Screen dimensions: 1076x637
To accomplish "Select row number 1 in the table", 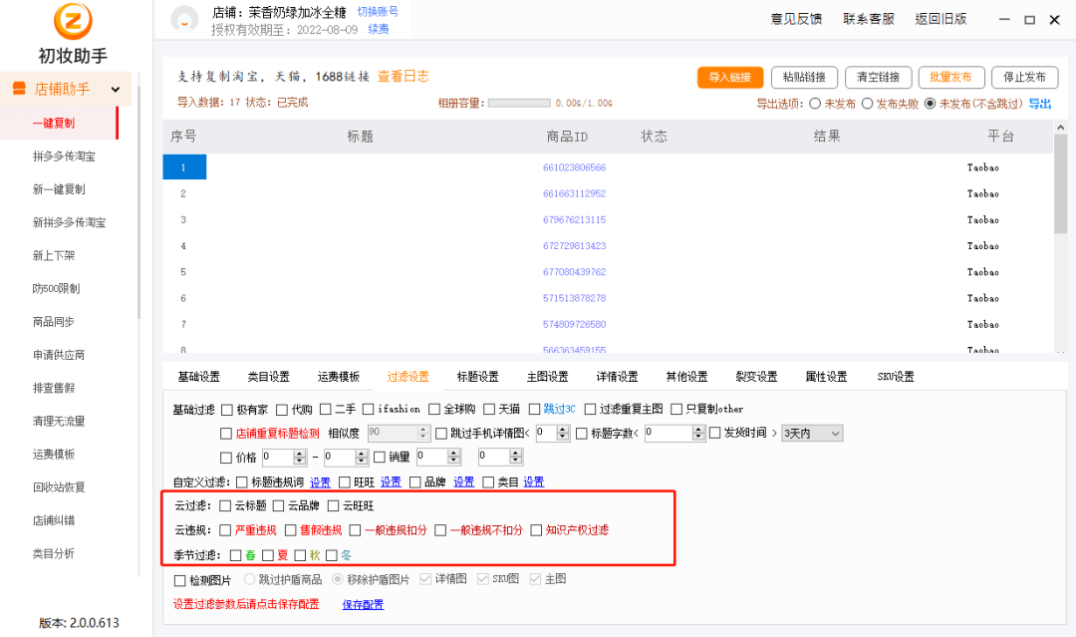I will [x=184, y=166].
